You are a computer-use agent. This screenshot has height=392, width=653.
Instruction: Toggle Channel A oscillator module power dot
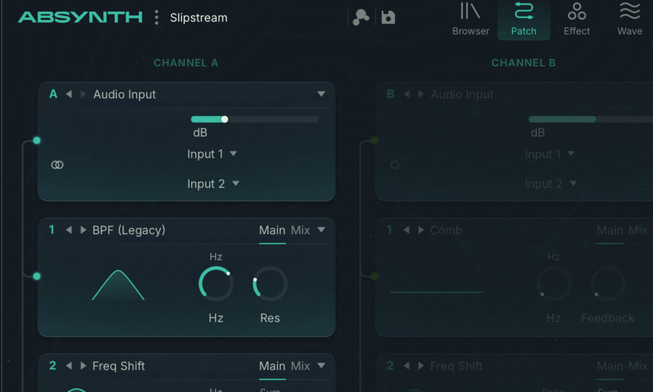[x=37, y=140]
